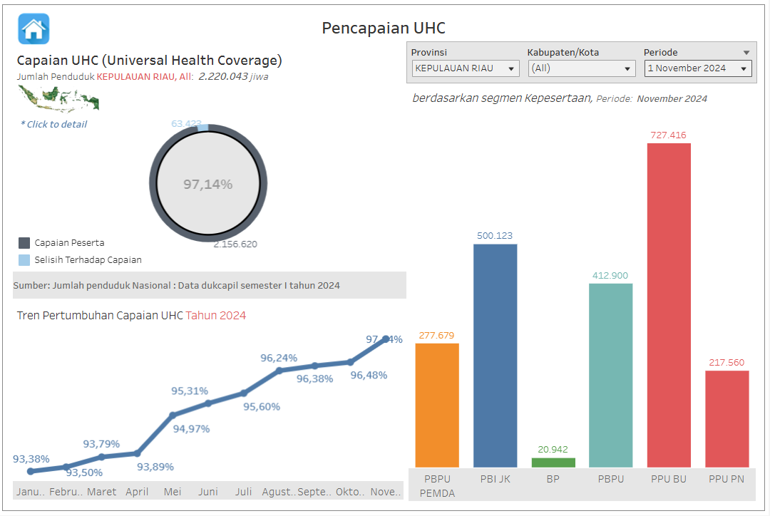Click the small arrow above Periode filter
This screenshot has width=770, height=516.
[746, 53]
